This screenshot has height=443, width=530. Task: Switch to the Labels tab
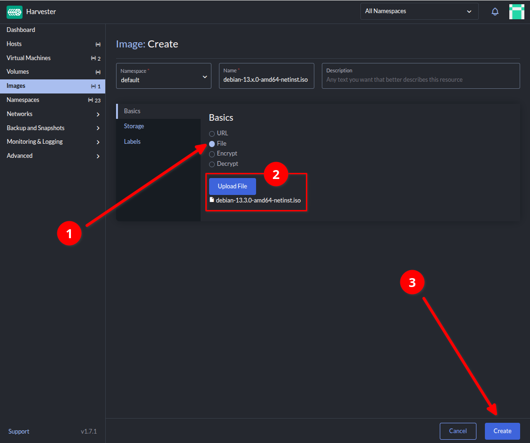click(132, 141)
